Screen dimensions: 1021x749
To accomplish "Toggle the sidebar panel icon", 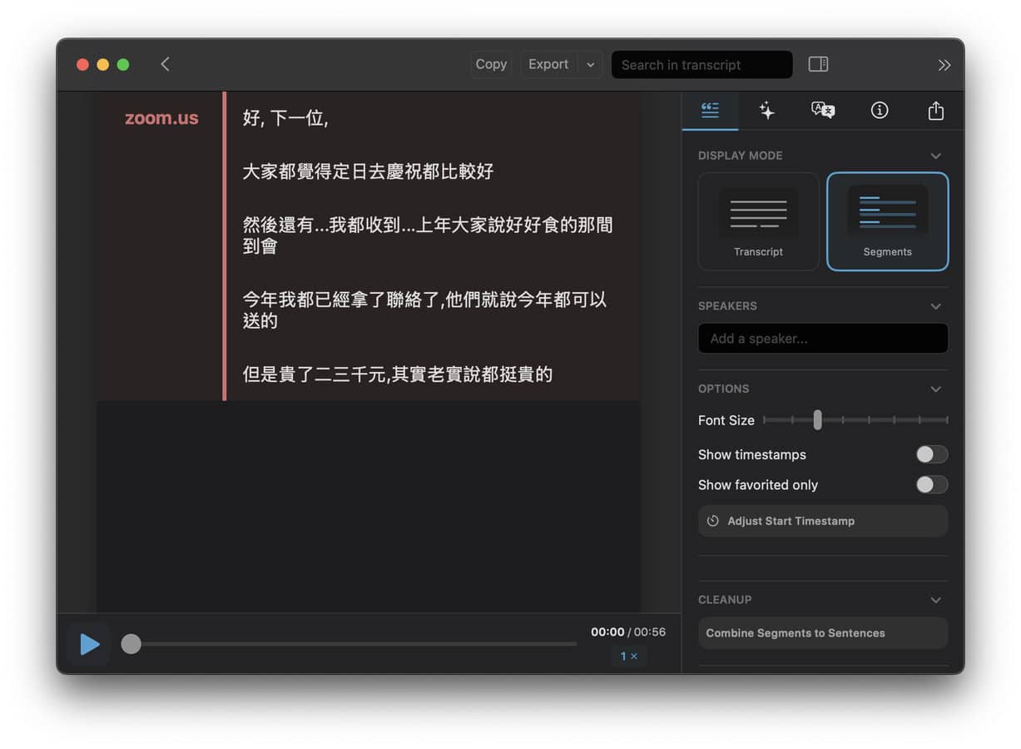I will pyautogui.click(x=818, y=64).
